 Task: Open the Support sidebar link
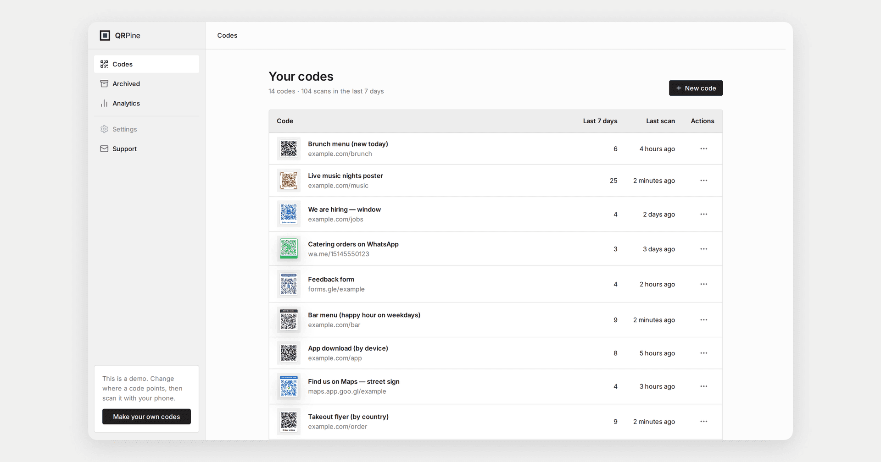tap(146, 149)
